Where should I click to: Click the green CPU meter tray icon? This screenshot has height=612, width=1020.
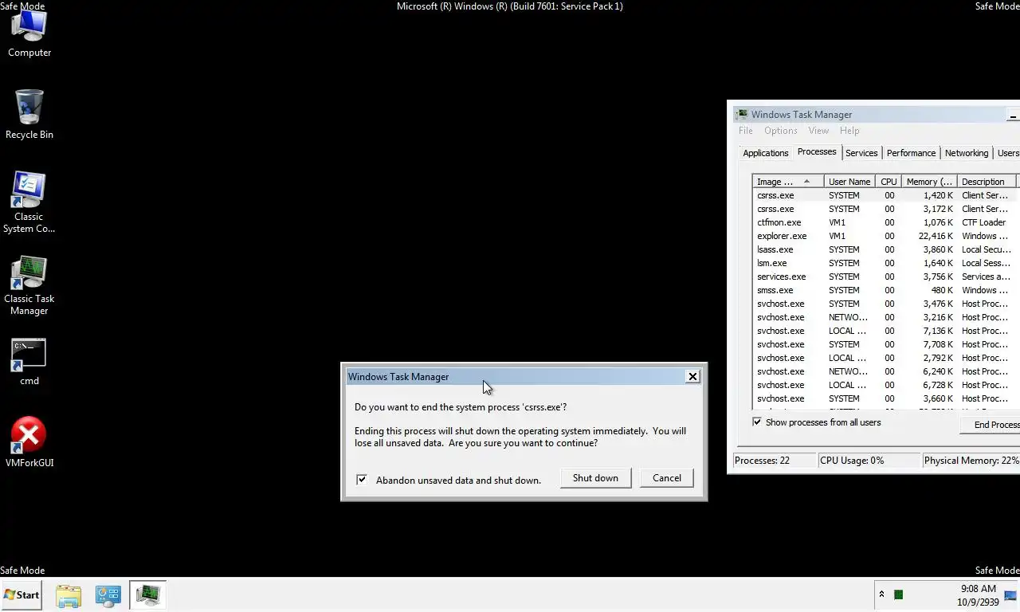(899, 594)
